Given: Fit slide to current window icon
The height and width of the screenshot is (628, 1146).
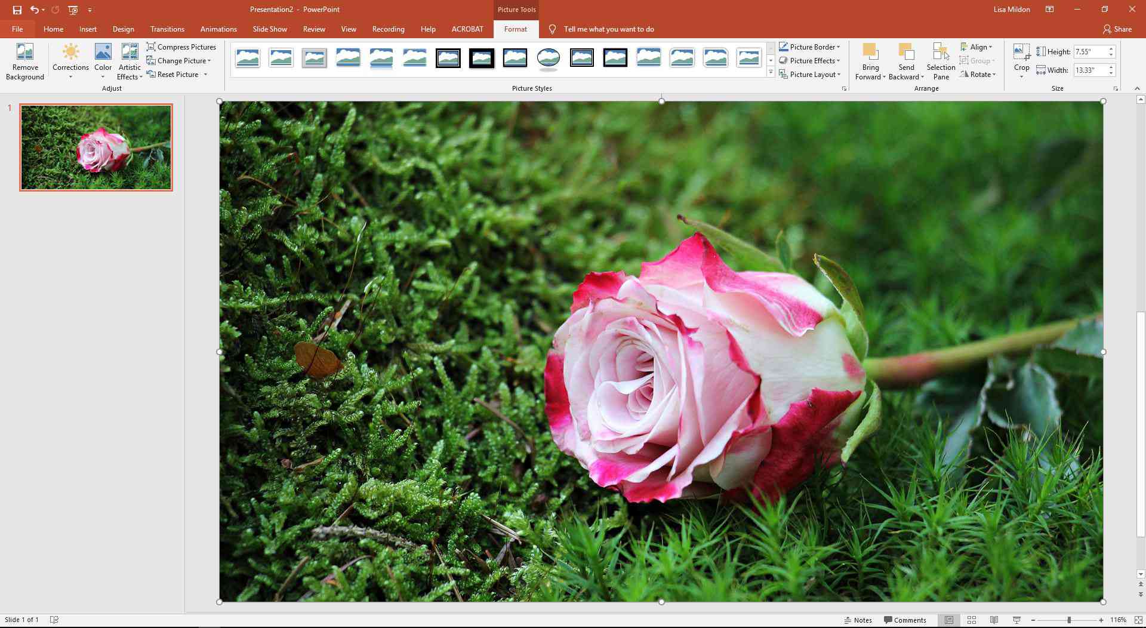Looking at the screenshot, I should [x=1138, y=620].
